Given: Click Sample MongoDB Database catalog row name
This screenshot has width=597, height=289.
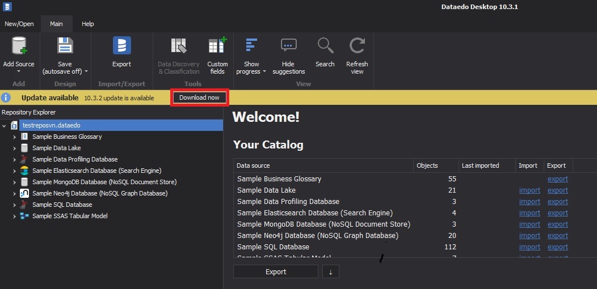Looking at the screenshot, I should 323,224.
